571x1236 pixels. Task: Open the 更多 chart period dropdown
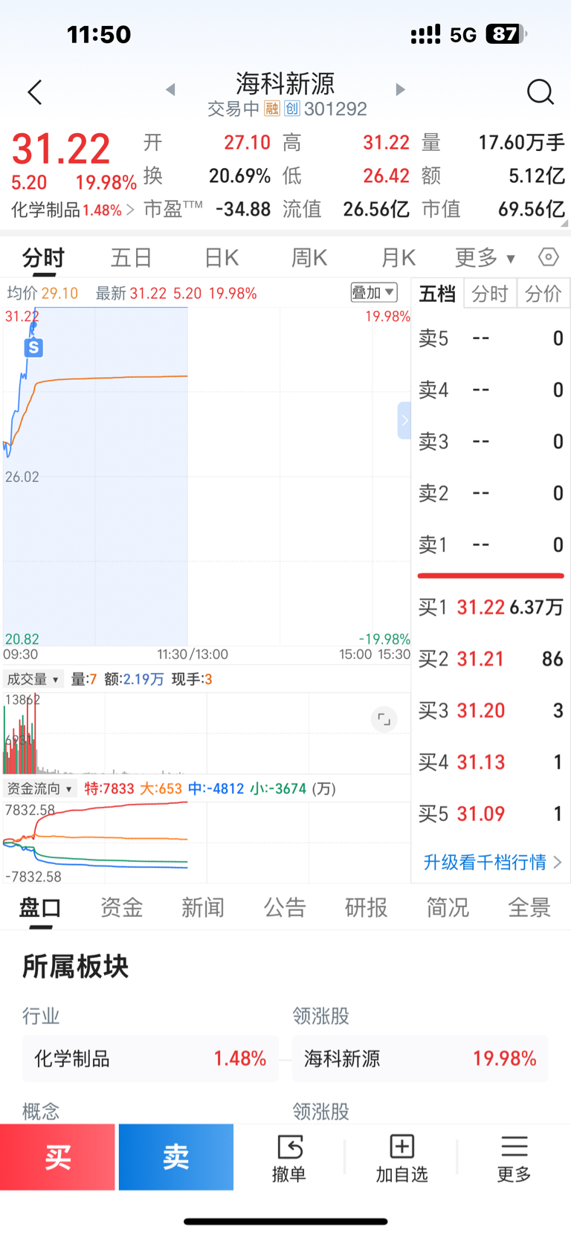485,258
